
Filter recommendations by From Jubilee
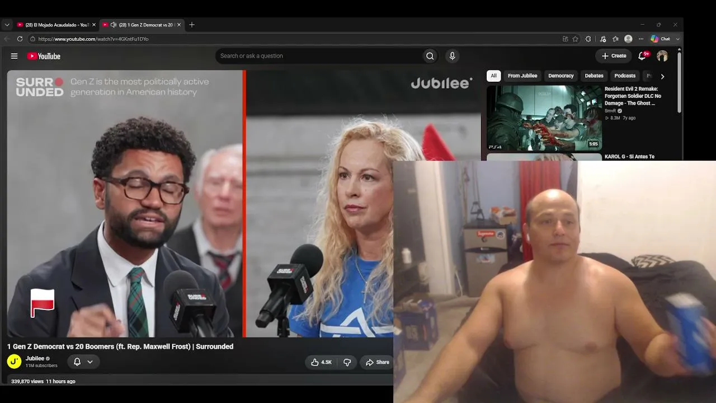point(522,76)
